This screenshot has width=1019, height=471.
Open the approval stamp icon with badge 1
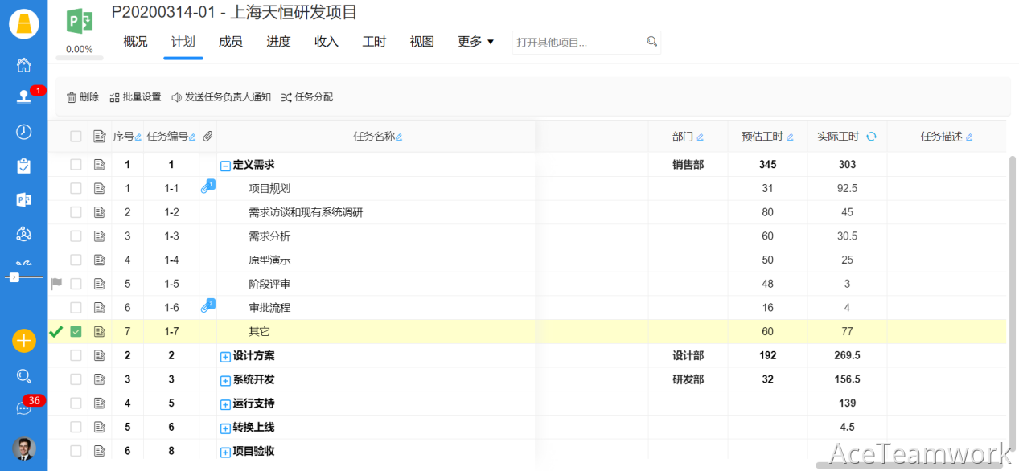click(x=24, y=97)
